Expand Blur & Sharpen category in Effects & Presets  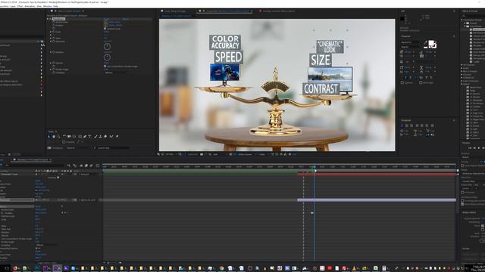(462, 71)
